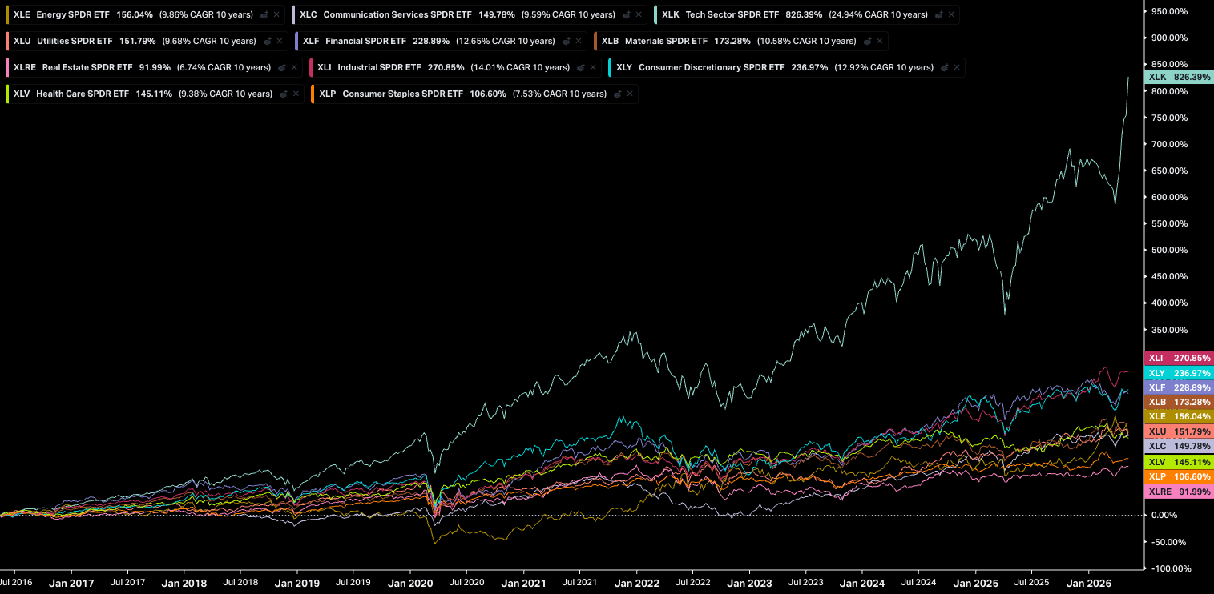This screenshot has height=594, width=1214.
Task: Click '(6.74% CAGR 10 years)' in the XLRE chip
Action: tap(224, 68)
